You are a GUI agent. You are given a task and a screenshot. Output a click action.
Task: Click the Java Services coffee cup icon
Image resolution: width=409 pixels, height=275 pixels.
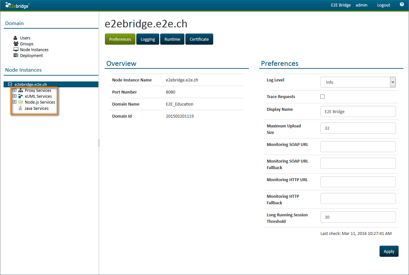pyautogui.click(x=21, y=109)
